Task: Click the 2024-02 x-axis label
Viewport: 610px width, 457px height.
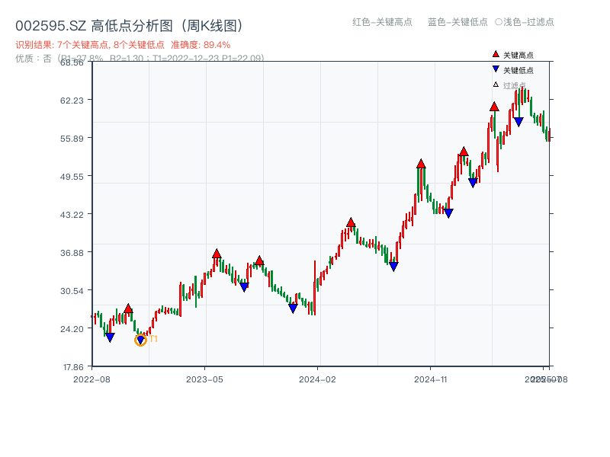Action: pos(317,379)
